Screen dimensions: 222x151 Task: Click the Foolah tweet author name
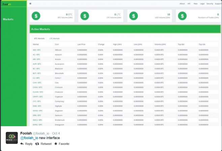coord(26,133)
